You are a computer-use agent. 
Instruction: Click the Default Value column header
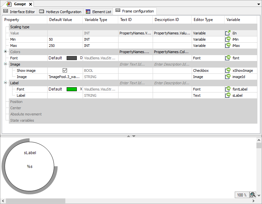[65, 20]
